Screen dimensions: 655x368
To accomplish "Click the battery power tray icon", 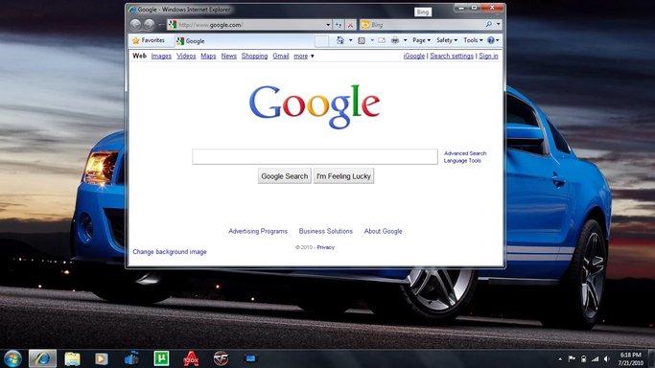I will pyautogui.click(x=584, y=358).
